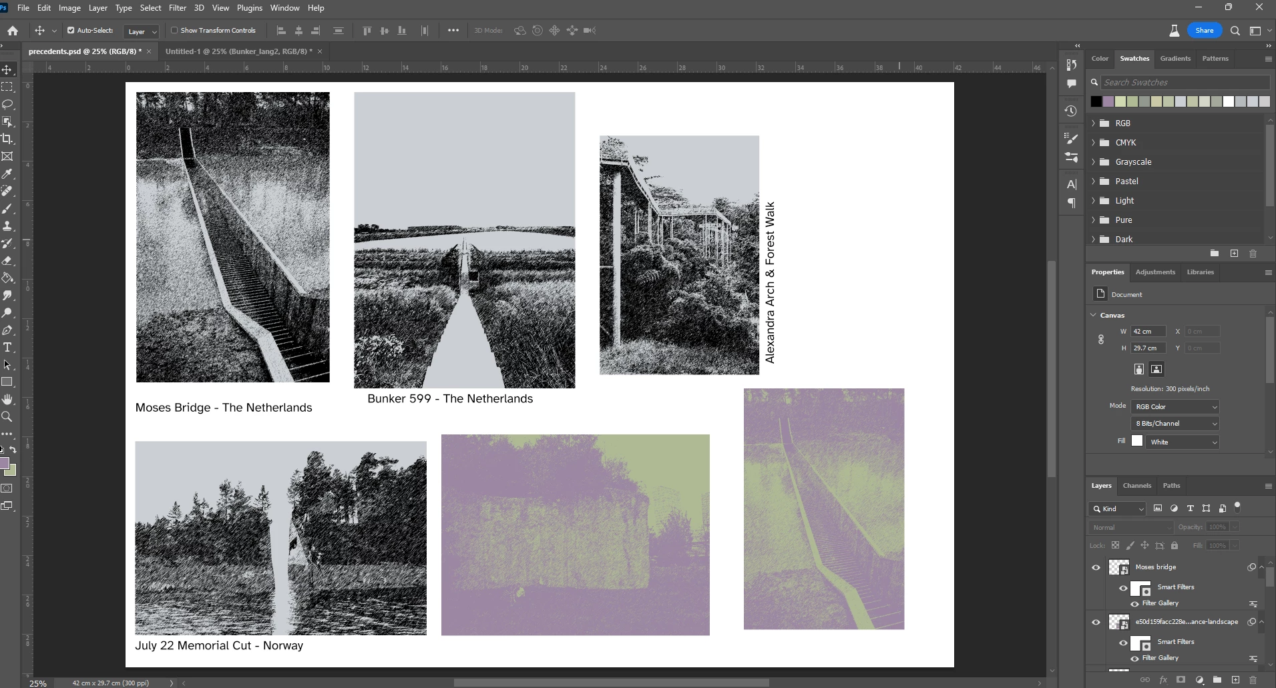Click the Home icon in options bar
1276x688 pixels.
click(x=13, y=31)
